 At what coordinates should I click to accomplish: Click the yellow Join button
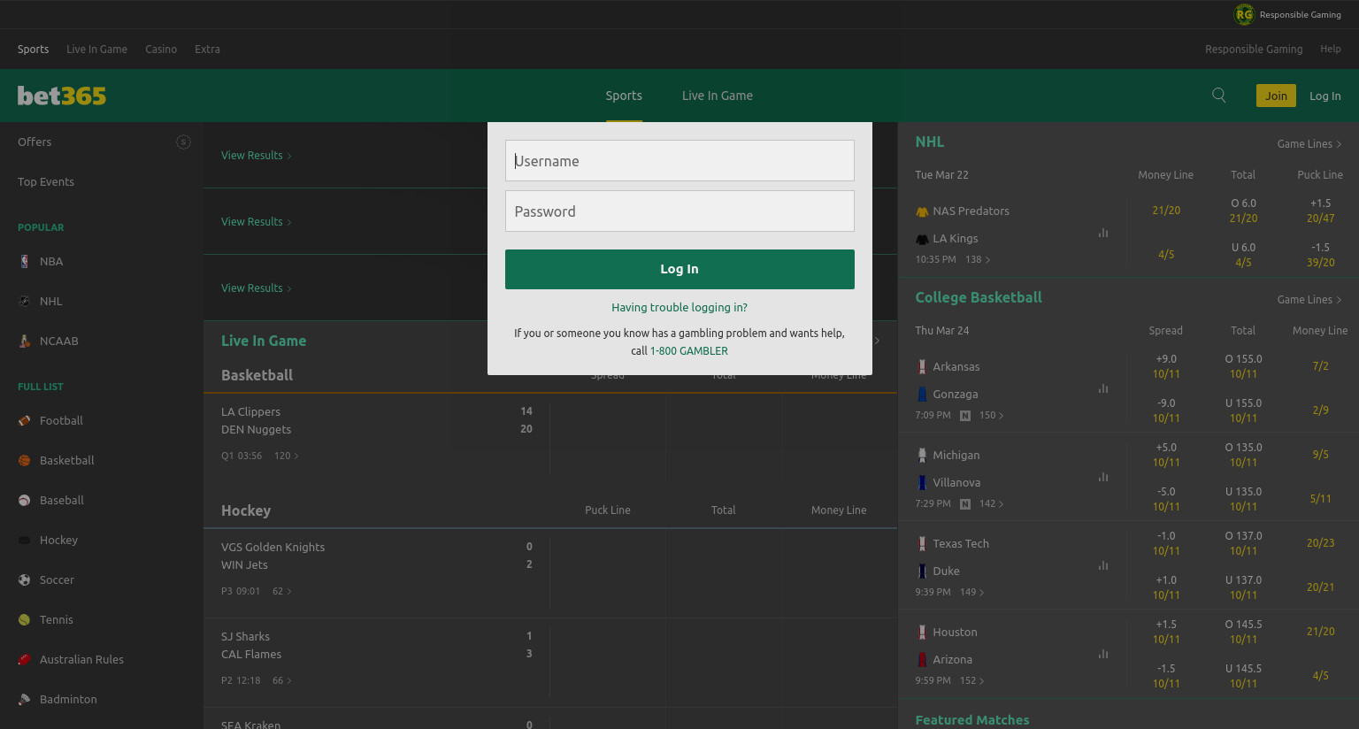click(1276, 96)
